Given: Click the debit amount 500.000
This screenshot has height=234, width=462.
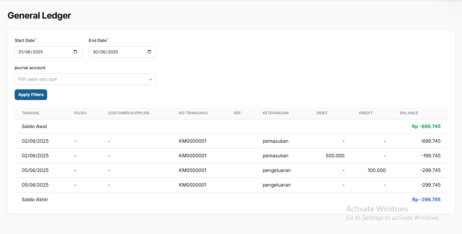Looking at the screenshot, I should coord(335,156).
